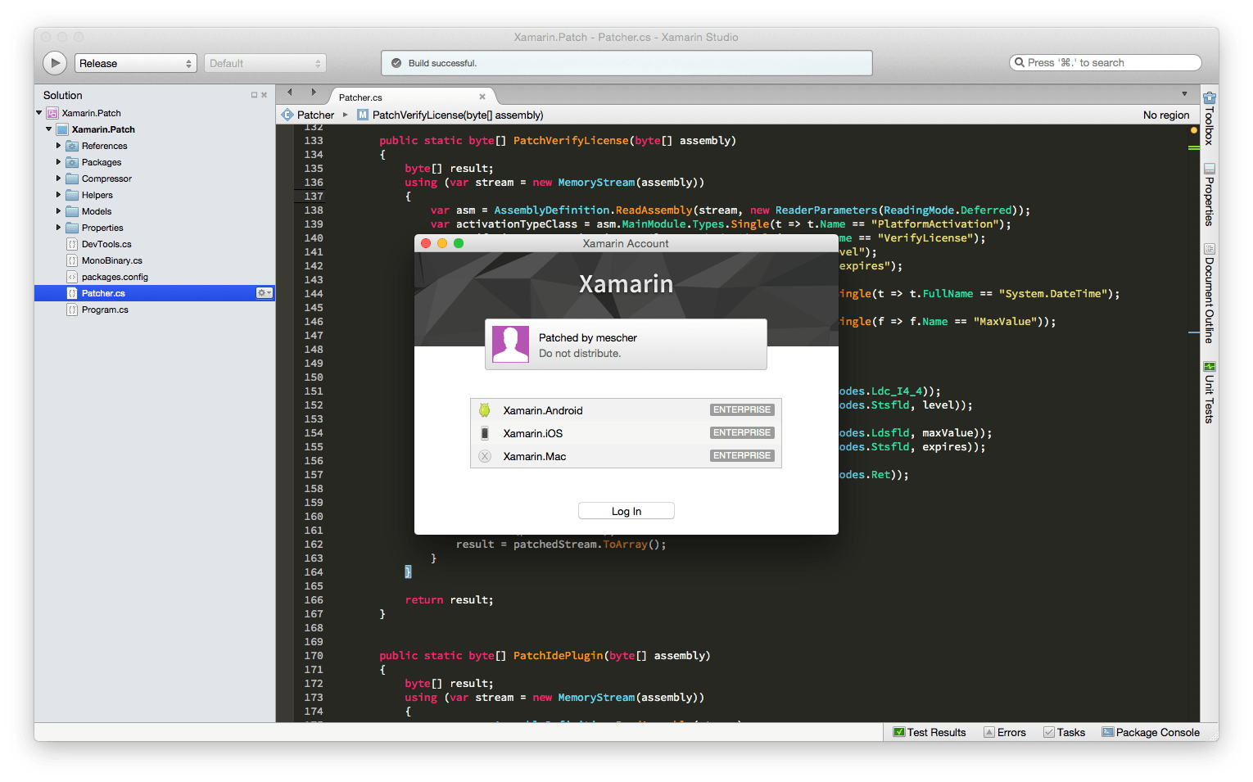The width and height of the screenshot is (1253, 782).
Task: Show the Tasks pad
Action: point(1065,732)
